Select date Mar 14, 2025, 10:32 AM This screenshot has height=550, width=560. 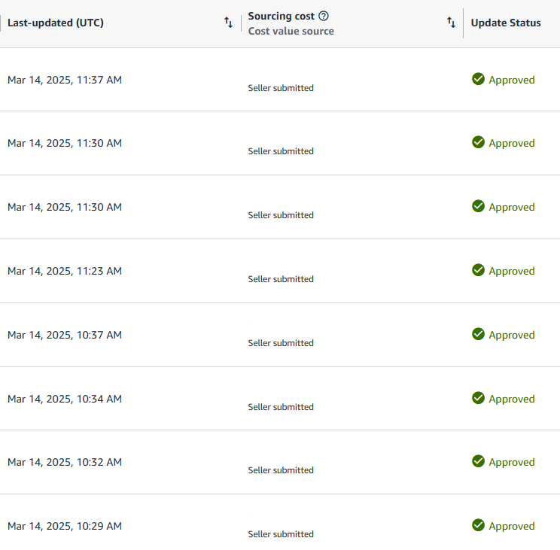pyautogui.click(x=65, y=462)
